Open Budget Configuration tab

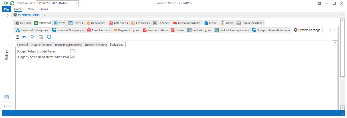232,30
